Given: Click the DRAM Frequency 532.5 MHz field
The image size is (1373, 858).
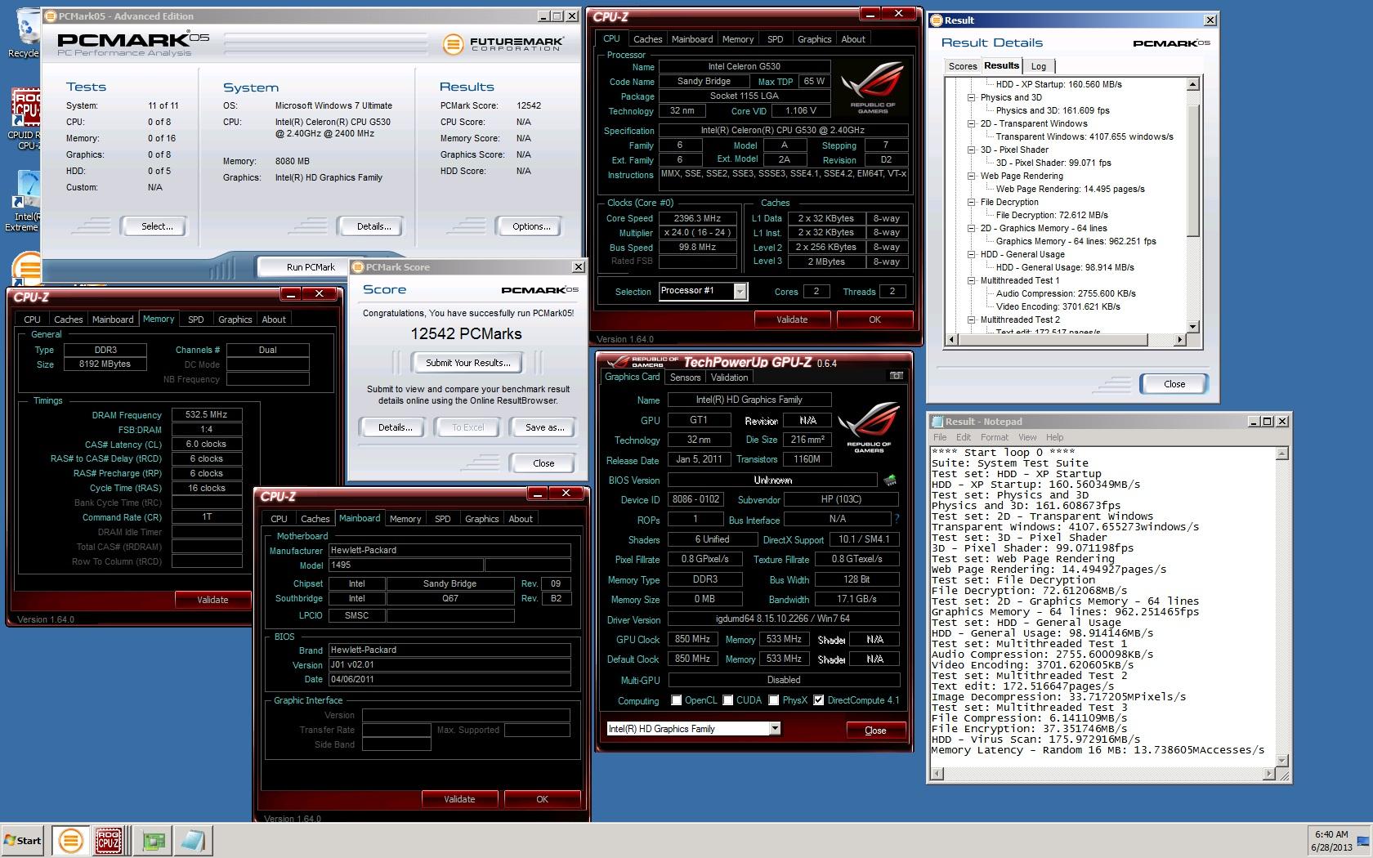Looking at the screenshot, I should pos(207,414).
